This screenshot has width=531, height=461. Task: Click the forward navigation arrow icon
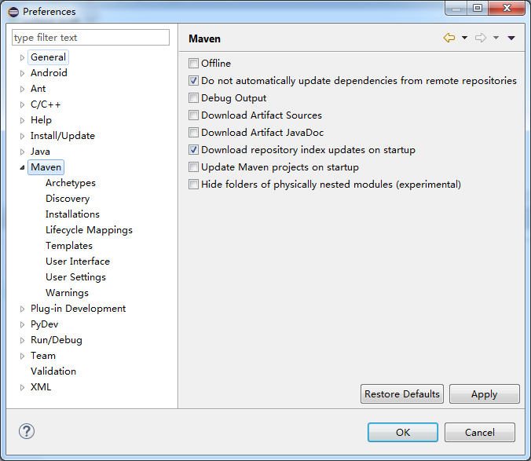click(481, 38)
